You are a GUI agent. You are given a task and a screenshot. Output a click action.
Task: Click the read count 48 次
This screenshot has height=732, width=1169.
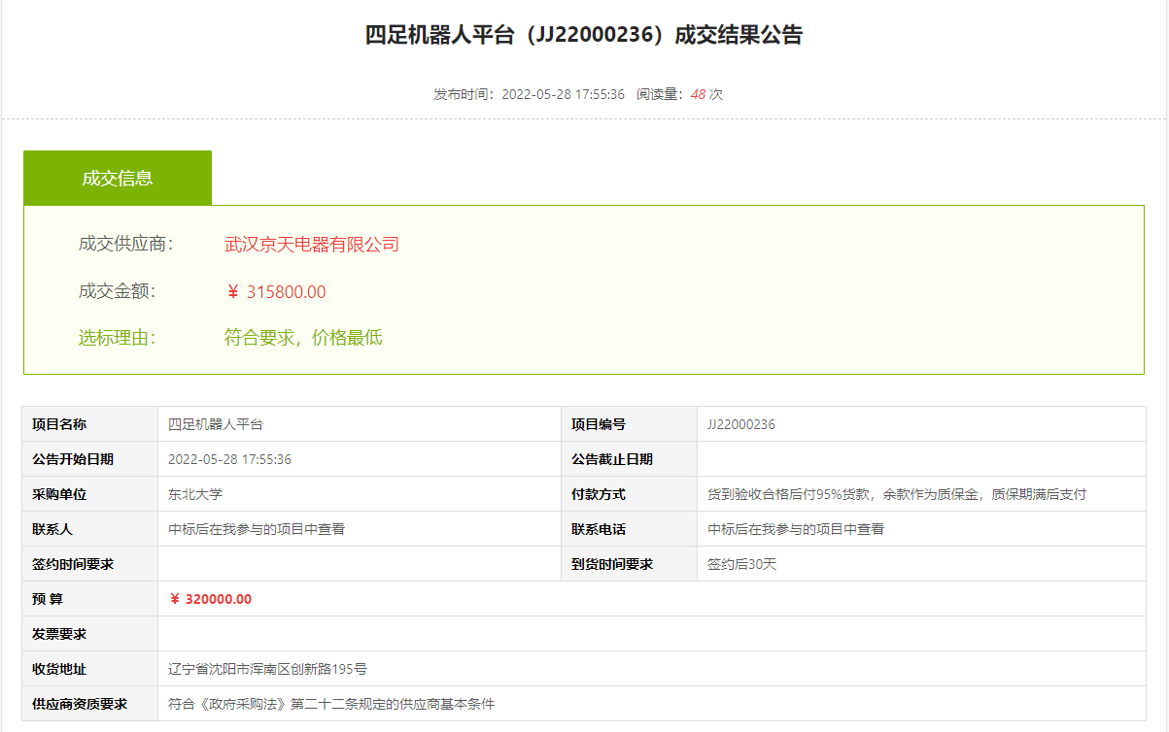(x=706, y=94)
